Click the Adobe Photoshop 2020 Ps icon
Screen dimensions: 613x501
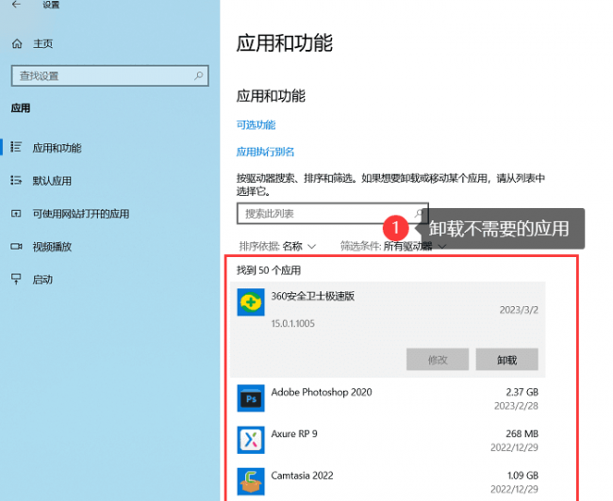pyautogui.click(x=251, y=398)
